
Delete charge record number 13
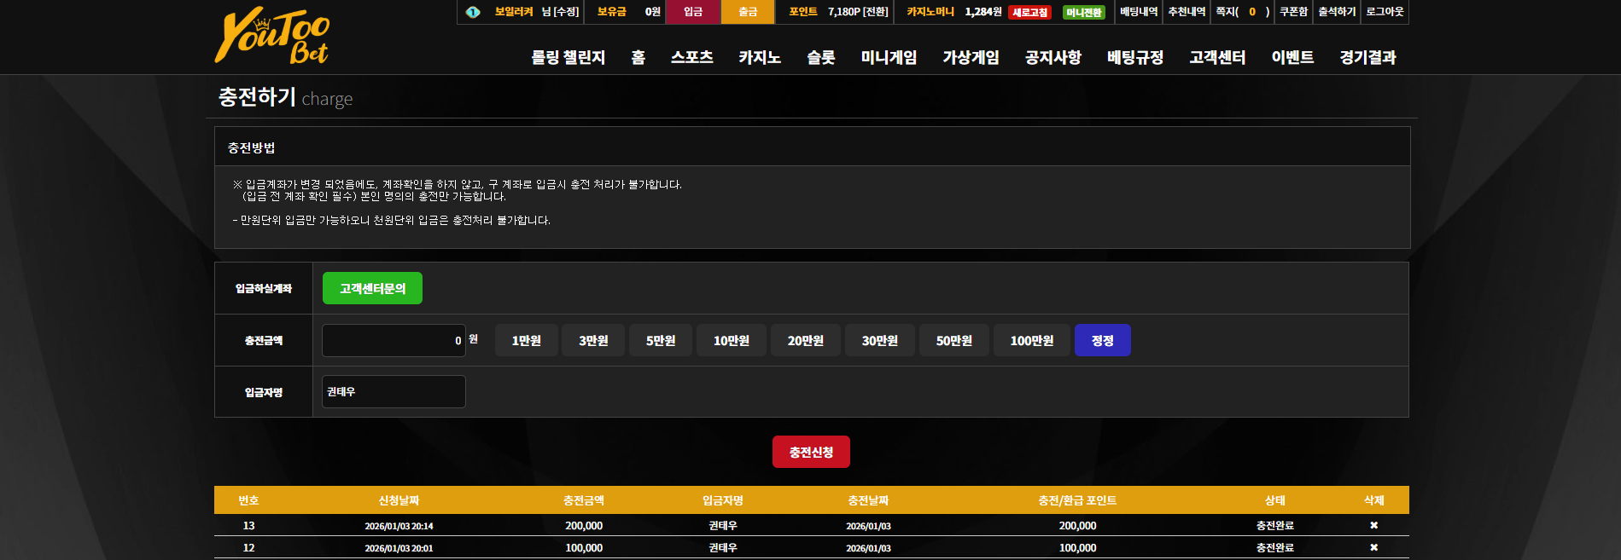click(1373, 525)
